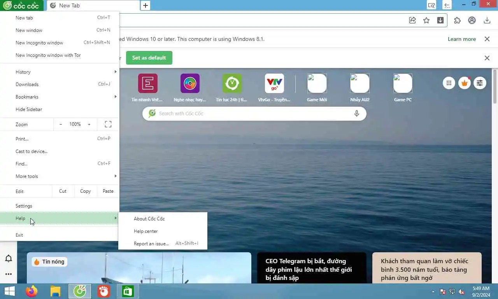This screenshot has width=498, height=299.
Task: Click the Windows Start button
Action: [x=9, y=291]
